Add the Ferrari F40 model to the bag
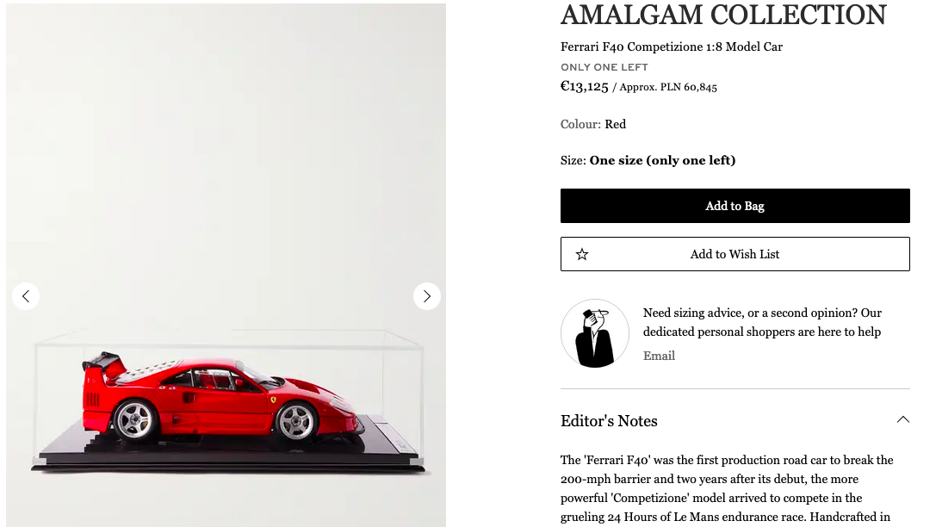936x527 pixels. (735, 206)
